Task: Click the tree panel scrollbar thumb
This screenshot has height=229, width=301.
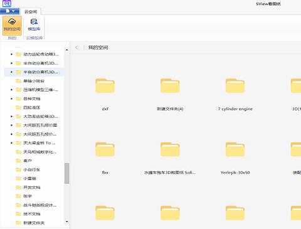Action: [66, 173]
